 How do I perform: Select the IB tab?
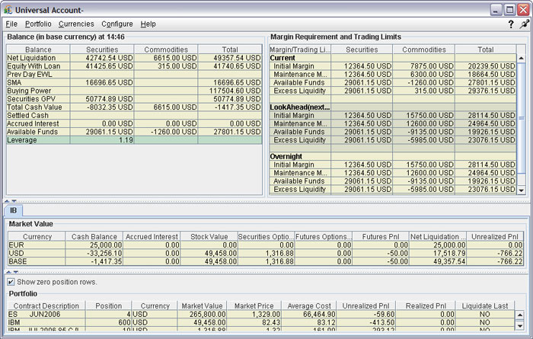(14, 209)
